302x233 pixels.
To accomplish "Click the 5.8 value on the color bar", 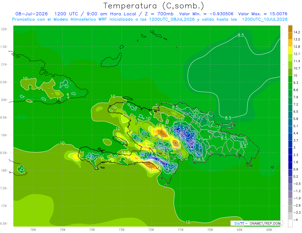I will click(296, 119).
